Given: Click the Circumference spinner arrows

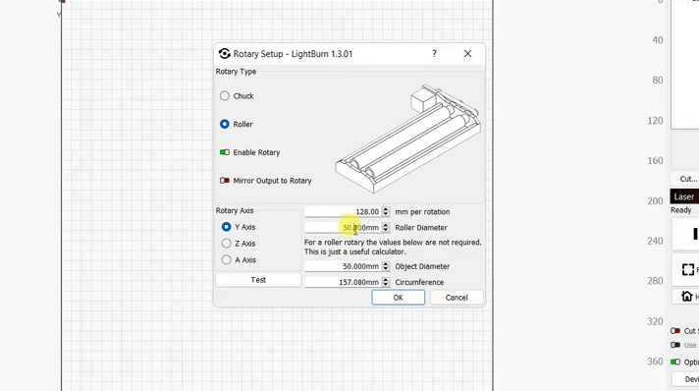Looking at the screenshot, I should (386, 282).
